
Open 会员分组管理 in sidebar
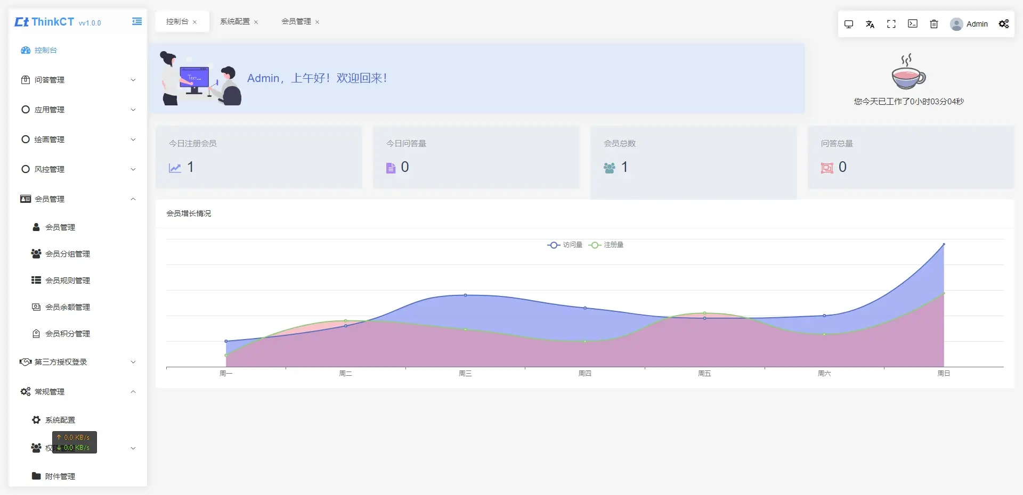click(x=68, y=254)
